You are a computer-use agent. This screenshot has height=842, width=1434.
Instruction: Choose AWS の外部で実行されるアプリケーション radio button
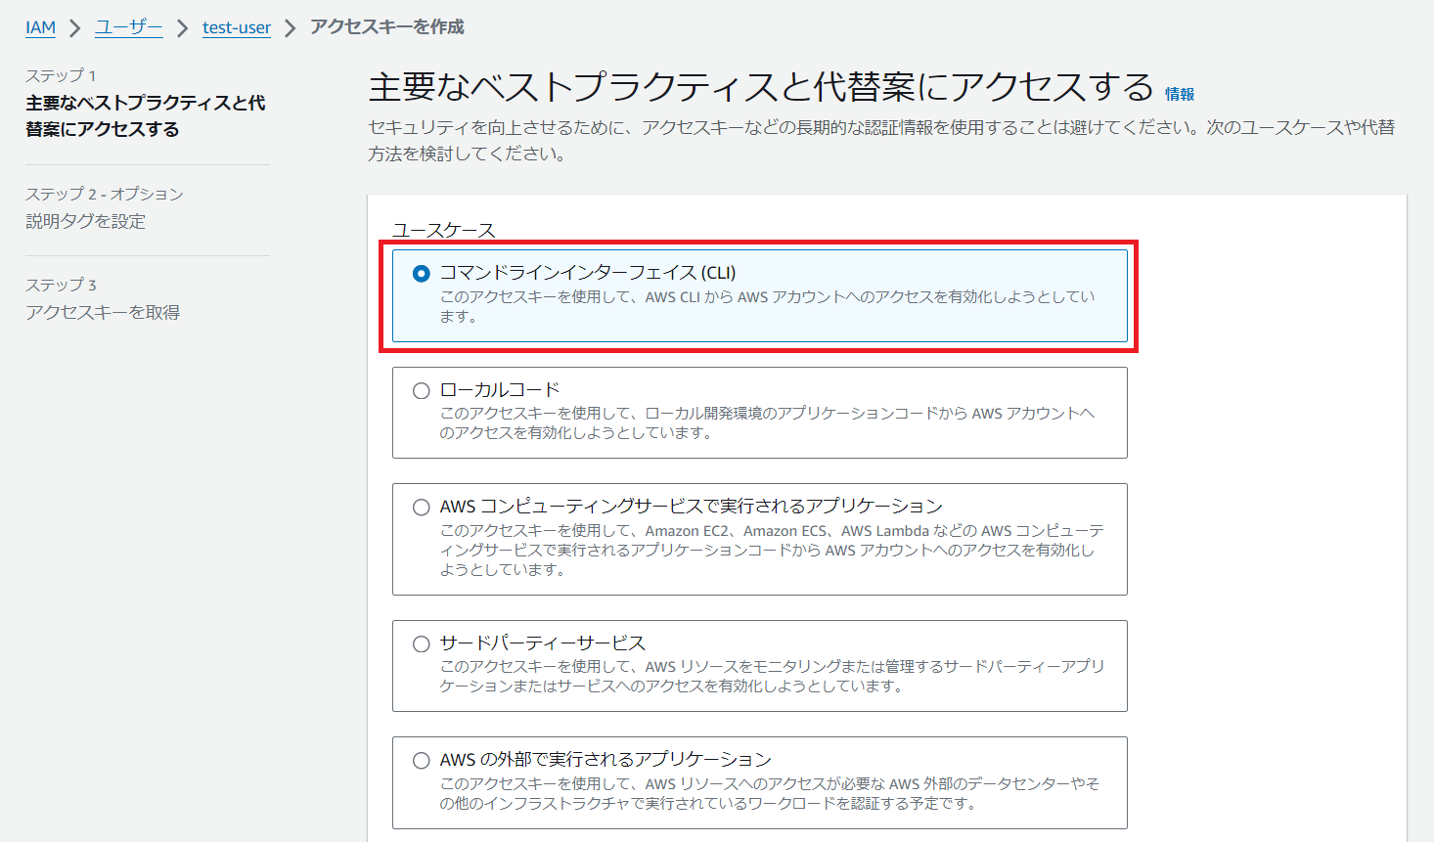point(422,760)
